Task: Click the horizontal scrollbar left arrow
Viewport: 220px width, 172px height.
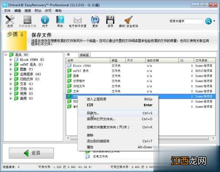Action: (68, 138)
